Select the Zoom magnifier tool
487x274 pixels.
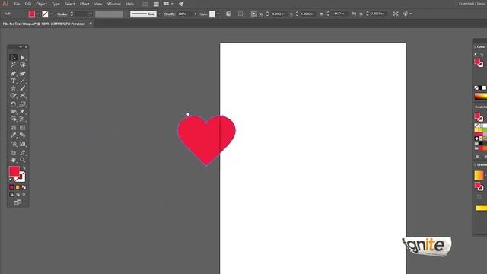tap(23, 160)
